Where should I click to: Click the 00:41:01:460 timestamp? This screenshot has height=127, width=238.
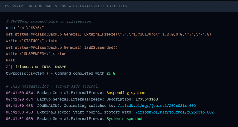coord(19,119)
